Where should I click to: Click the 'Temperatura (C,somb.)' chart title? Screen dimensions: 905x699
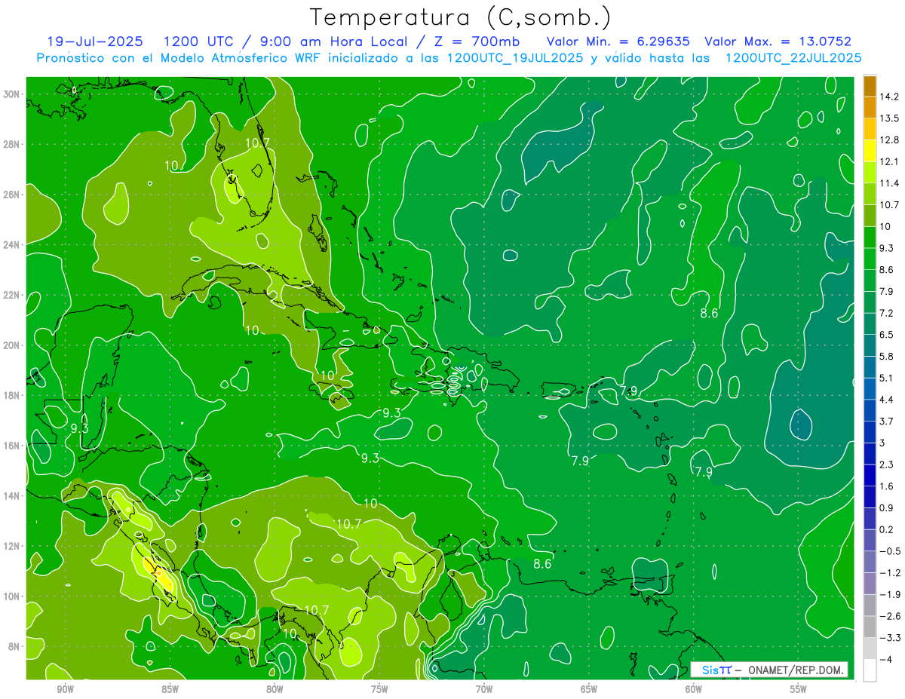click(x=460, y=18)
